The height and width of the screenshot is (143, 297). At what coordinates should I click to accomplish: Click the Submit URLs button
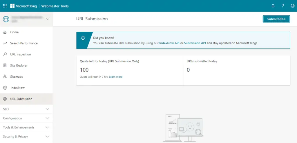point(276,19)
